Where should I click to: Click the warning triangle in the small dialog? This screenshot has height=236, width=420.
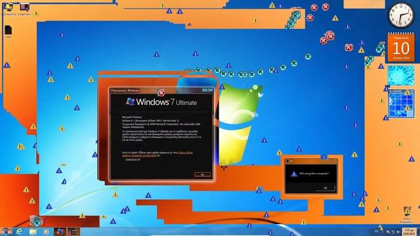click(294, 174)
